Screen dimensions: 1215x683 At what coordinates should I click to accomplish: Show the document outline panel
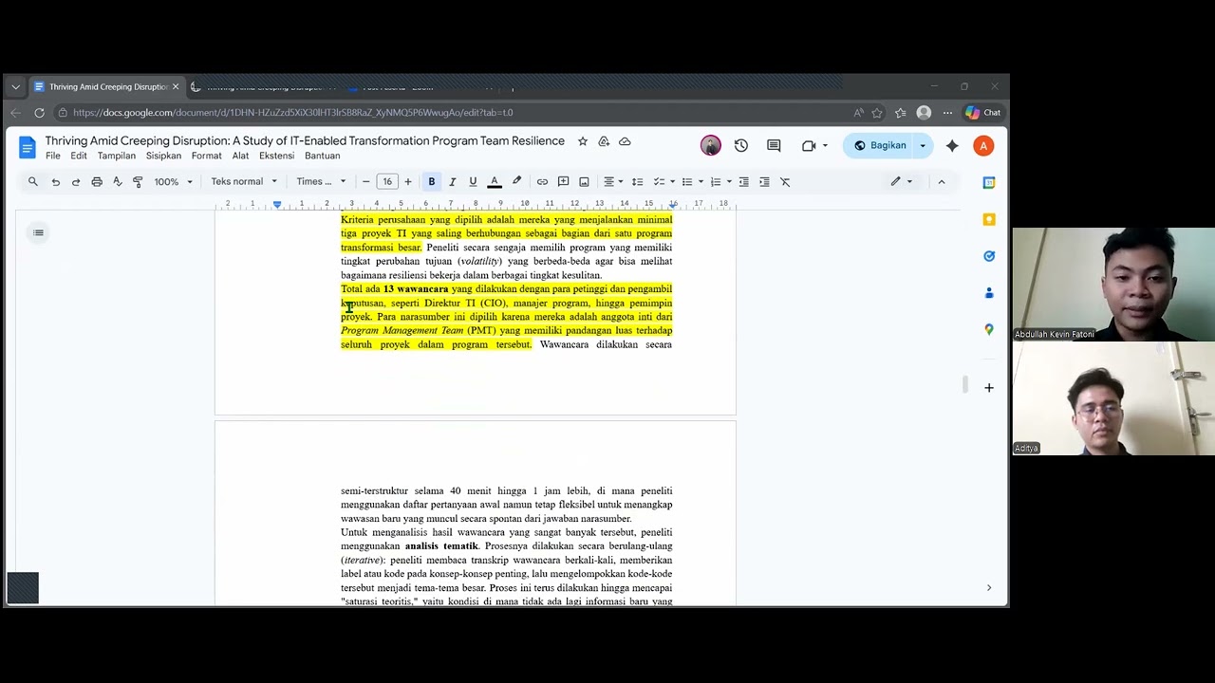pos(38,232)
